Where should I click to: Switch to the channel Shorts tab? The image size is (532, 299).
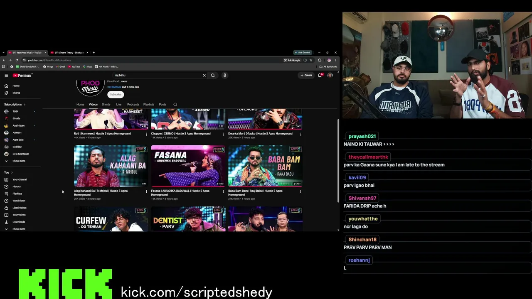106,105
